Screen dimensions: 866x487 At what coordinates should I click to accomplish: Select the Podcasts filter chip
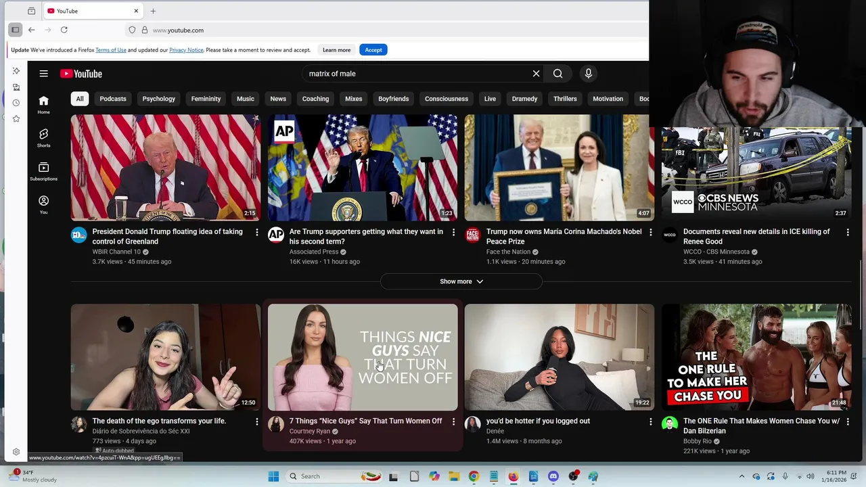pyautogui.click(x=113, y=99)
